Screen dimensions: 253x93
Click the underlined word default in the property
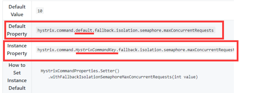click(85, 30)
